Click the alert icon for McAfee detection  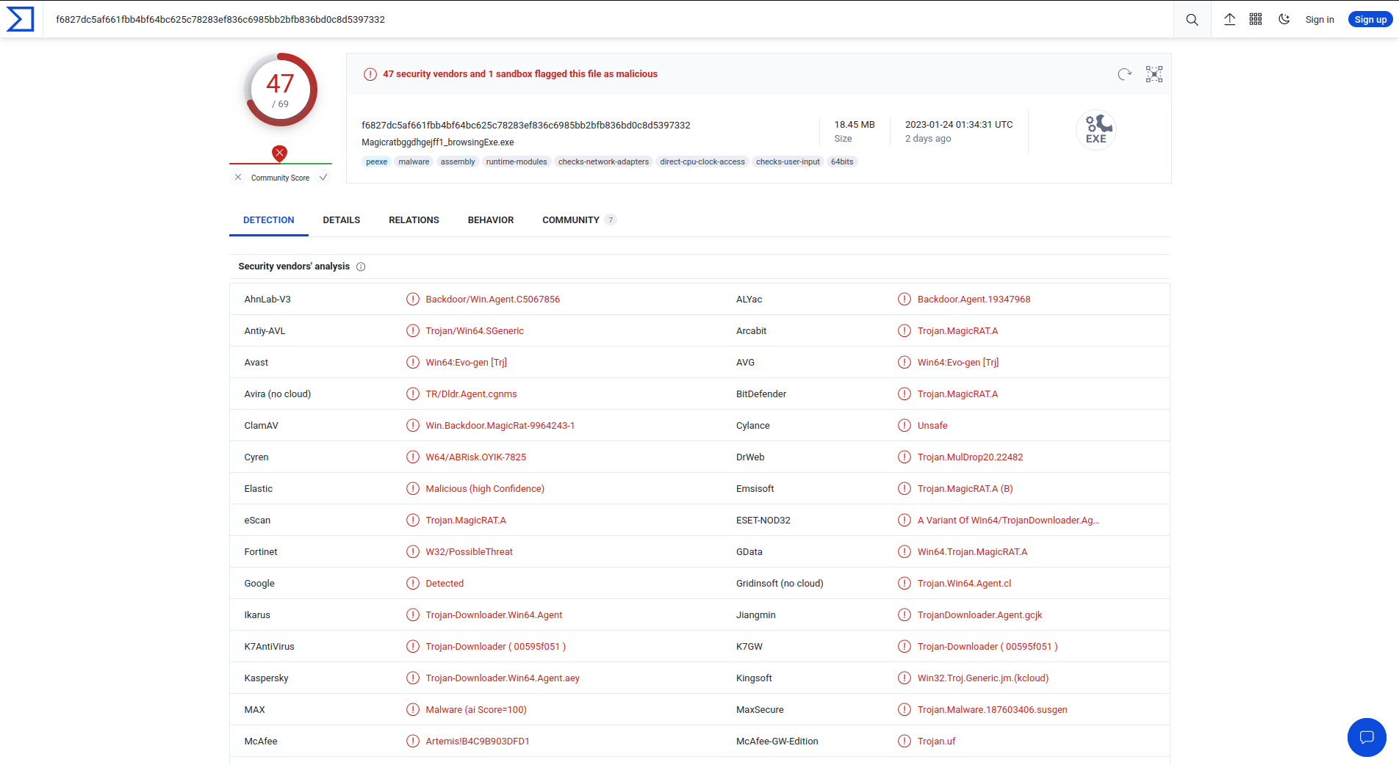[413, 741]
